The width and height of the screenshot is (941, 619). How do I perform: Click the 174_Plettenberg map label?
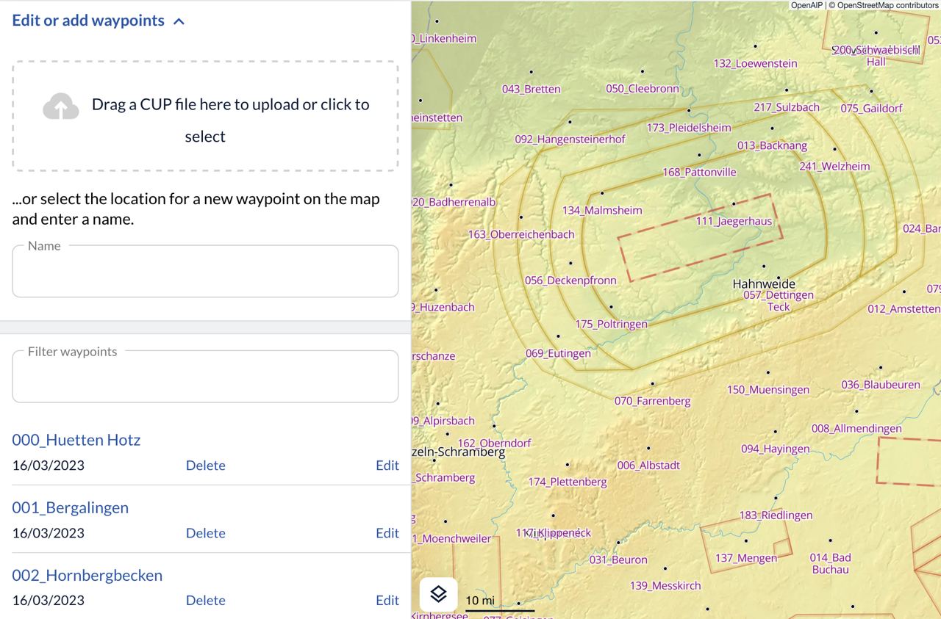tap(568, 482)
